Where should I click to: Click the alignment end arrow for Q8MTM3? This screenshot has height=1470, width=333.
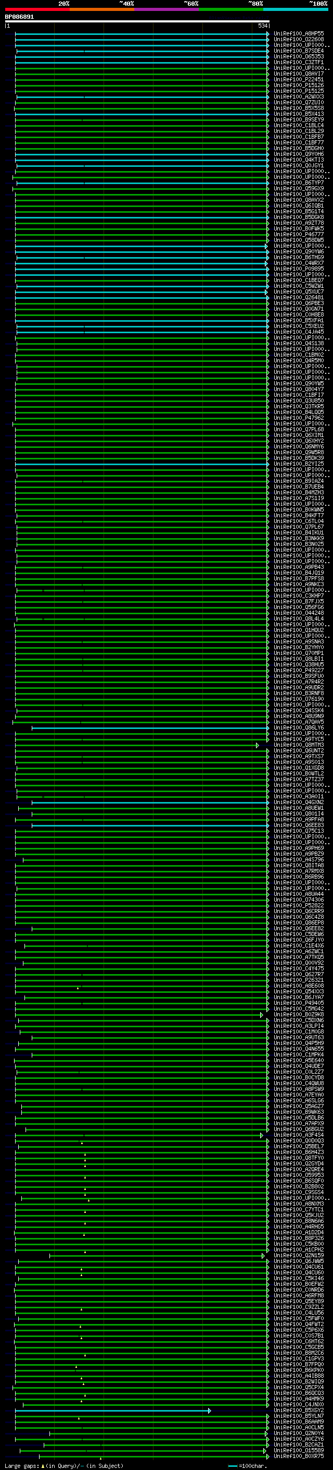tap(257, 745)
